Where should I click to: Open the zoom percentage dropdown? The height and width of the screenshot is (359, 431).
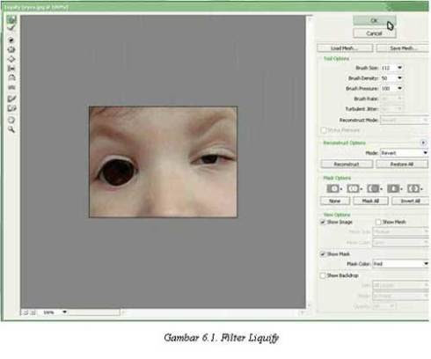(64, 312)
